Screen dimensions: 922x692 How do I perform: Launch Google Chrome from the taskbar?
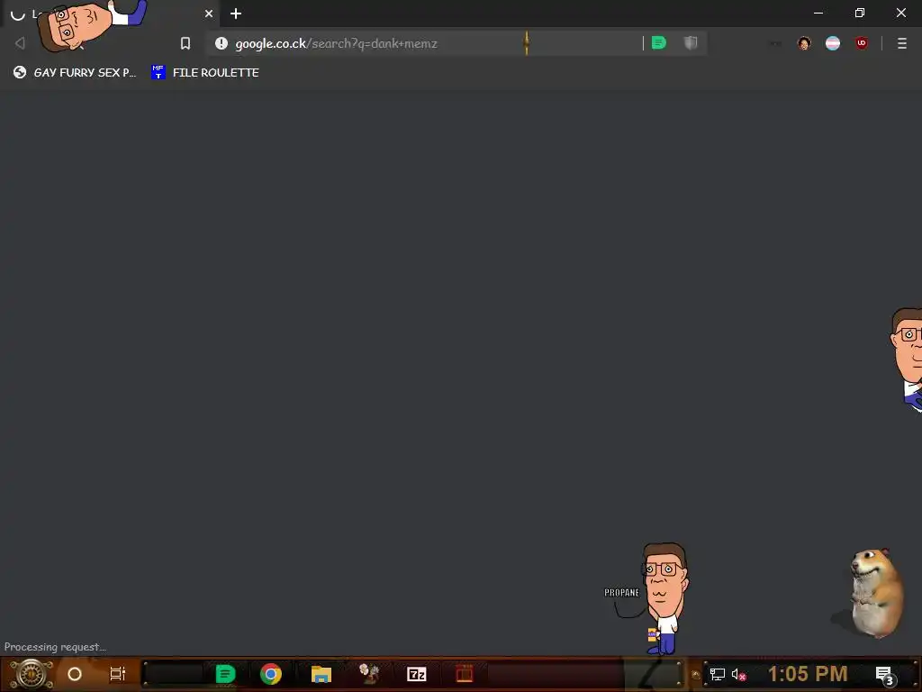coord(271,674)
